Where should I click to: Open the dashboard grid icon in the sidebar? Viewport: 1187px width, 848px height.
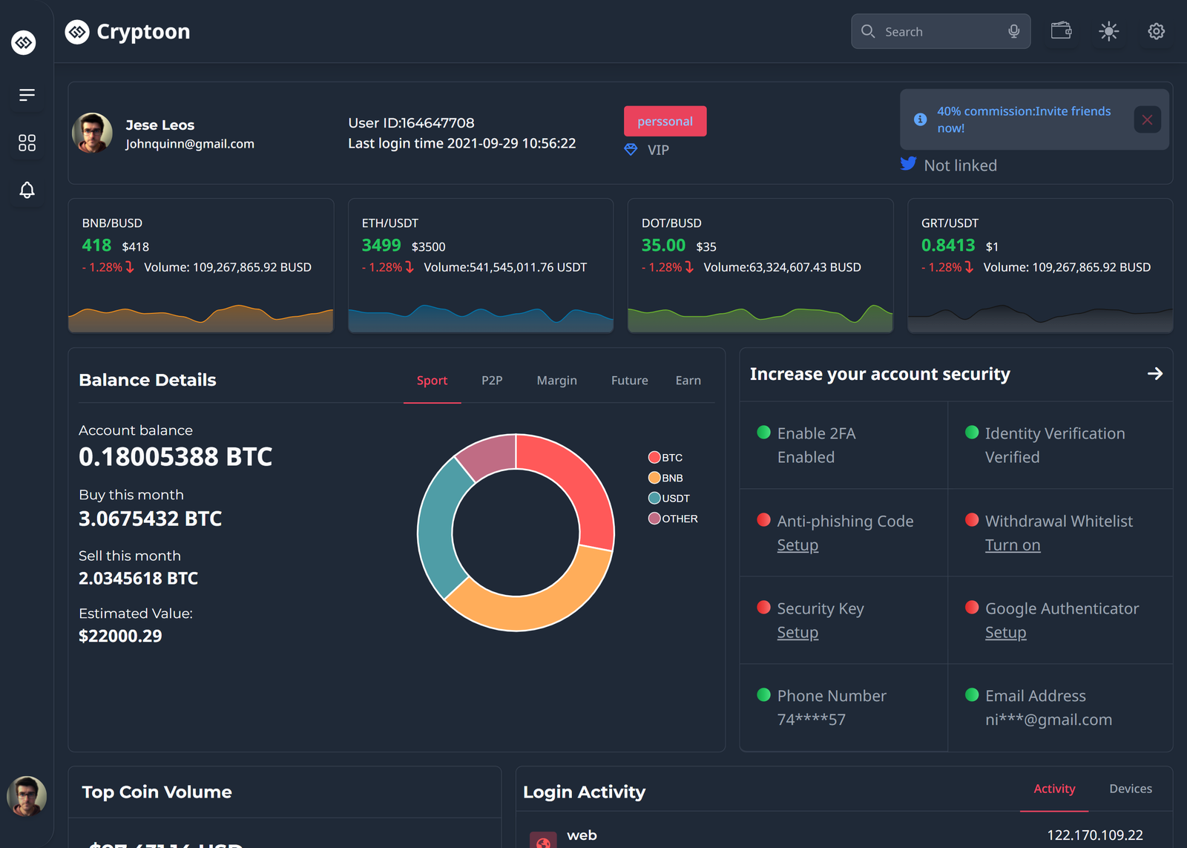point(26,142)
